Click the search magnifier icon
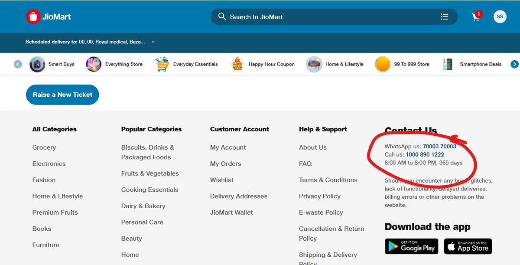This screenshot has height=265, width=520. 222,16
